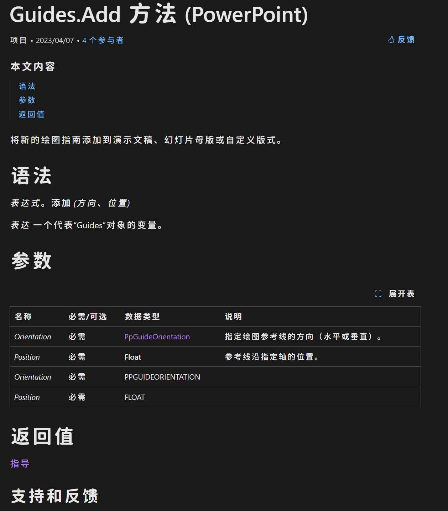Click the 名称 column header
The image size is (448, 511).
pos(24,317)
